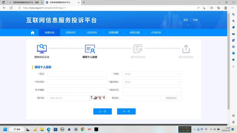Go back with the browser back arrow
This screenshot has width=237, height=133.
pos(4,8)
